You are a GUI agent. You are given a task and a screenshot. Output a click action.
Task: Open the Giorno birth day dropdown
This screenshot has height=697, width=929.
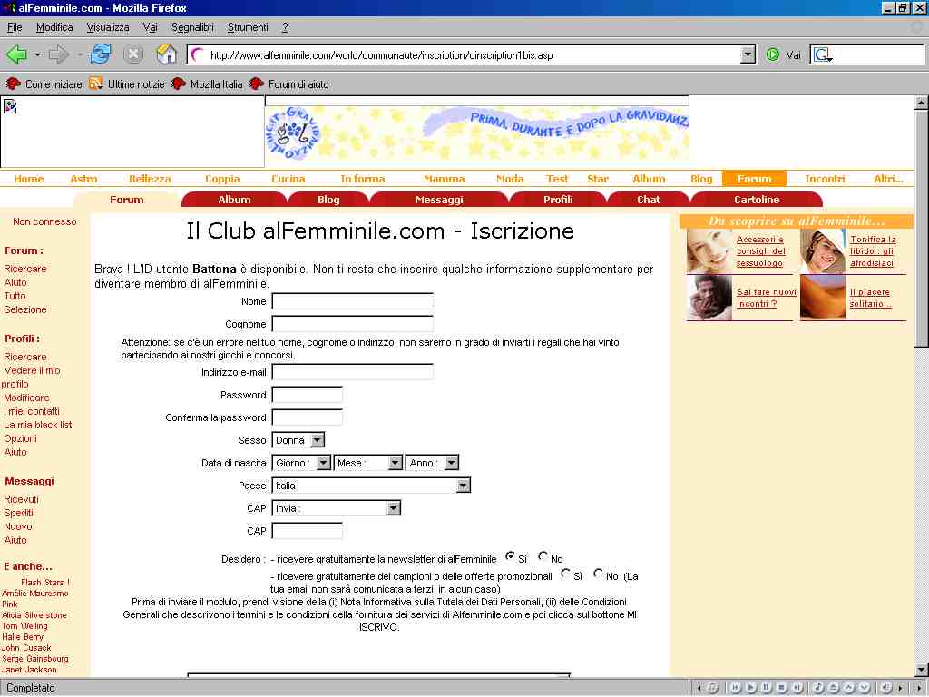tap(301, 463)
